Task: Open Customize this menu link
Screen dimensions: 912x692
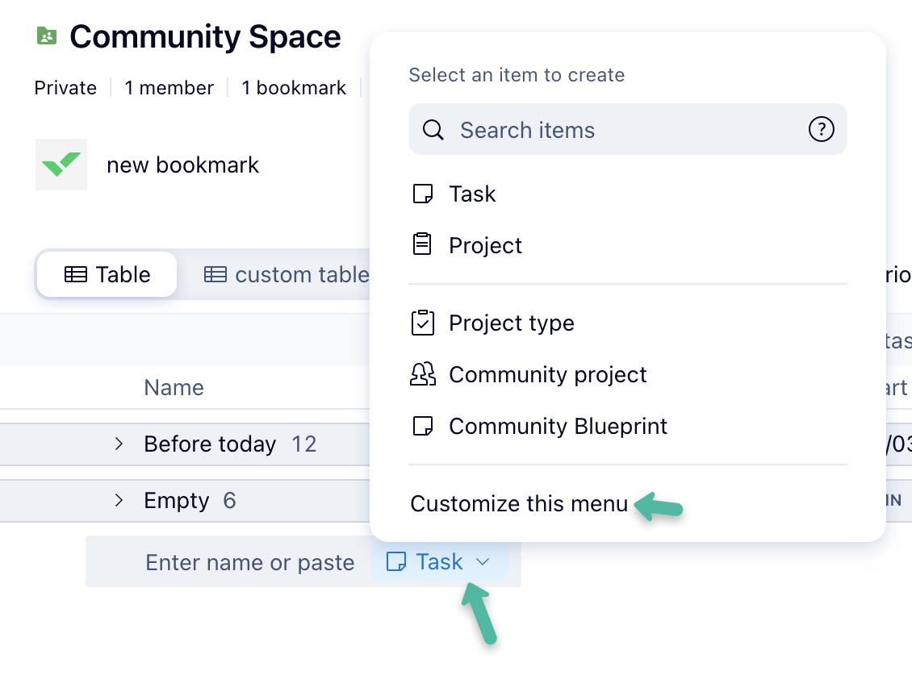Action: tap(519, 504)
